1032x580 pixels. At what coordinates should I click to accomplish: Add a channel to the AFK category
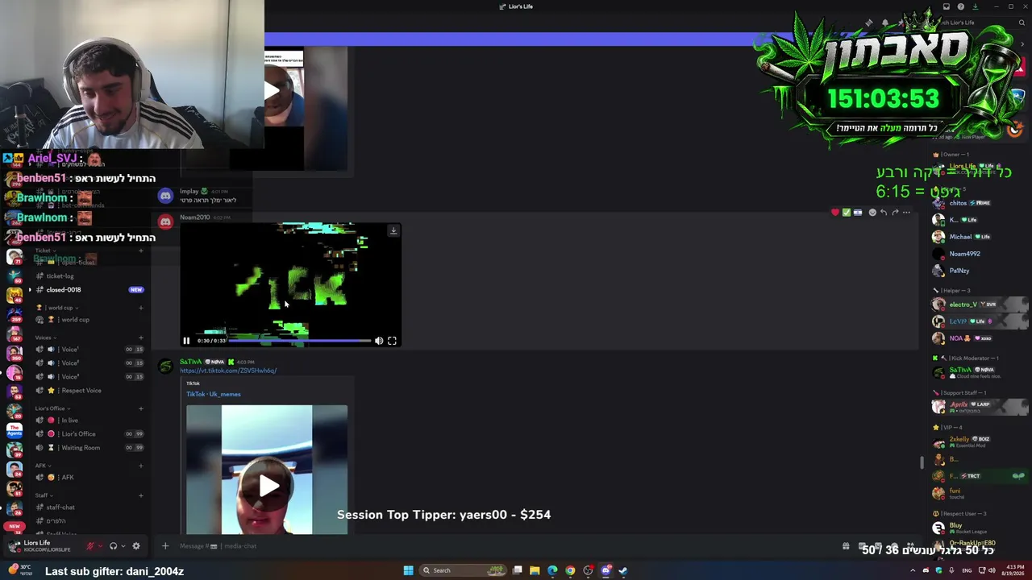tap(141, 466)
